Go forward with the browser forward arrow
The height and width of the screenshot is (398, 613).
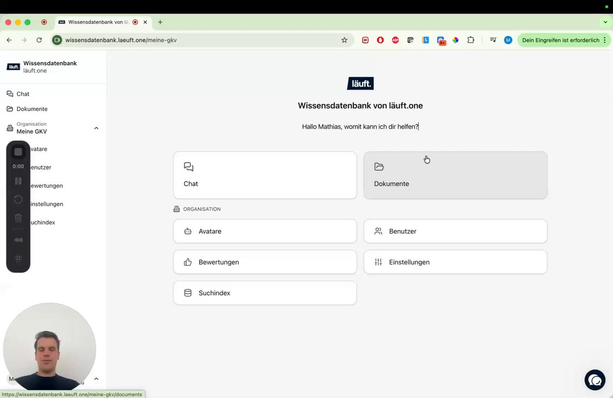click(24, 40)
